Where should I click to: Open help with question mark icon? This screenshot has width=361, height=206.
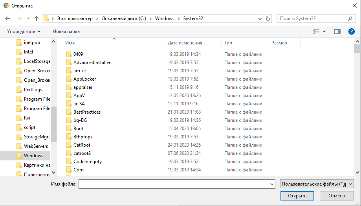point(351,31)
